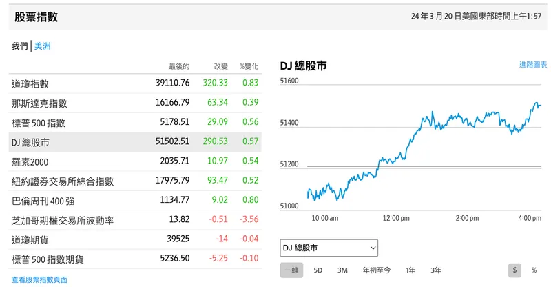Screen dimensions: 551x287
Task: Open the 進階圖表 advanced chart link
Action: pyautogui.click(x=533, y=64)
